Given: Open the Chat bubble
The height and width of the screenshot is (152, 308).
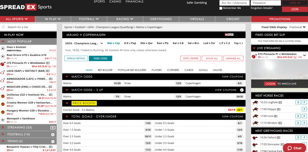Looking at the screenshot, I should click(x=294, y=148).
